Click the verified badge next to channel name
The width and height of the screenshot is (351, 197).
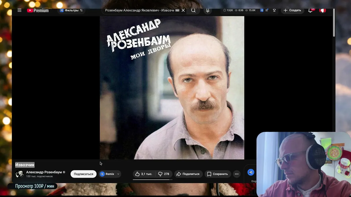click(64, 172)
